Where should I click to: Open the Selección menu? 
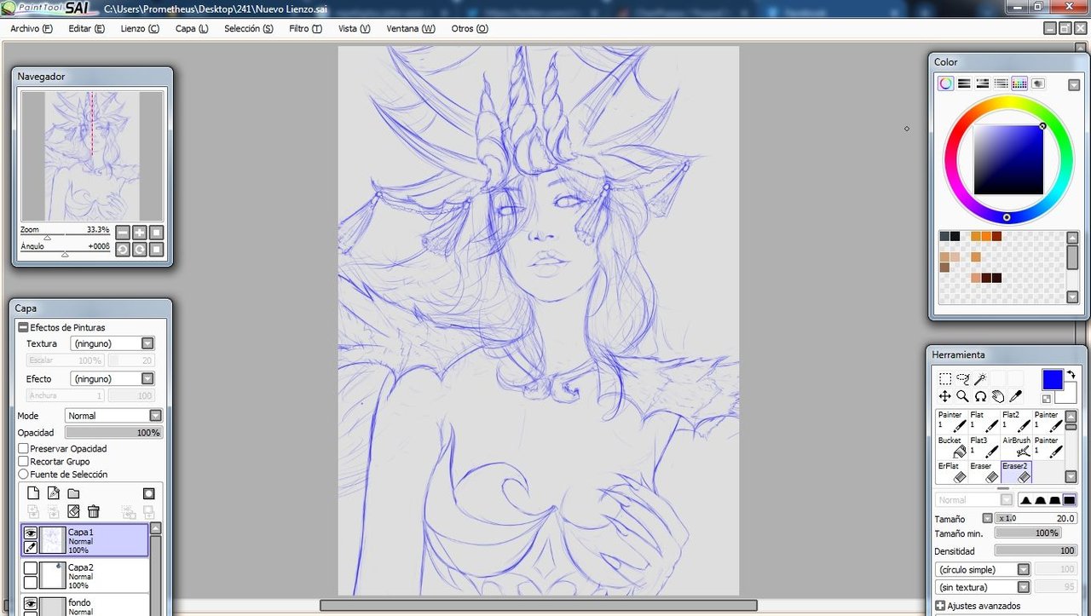[248, 28]
